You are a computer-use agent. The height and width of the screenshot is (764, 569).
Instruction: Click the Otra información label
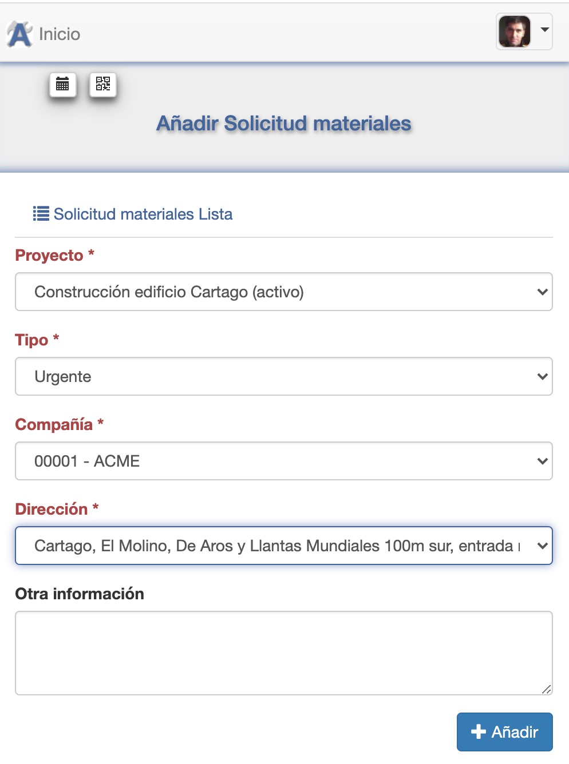(x=80, y=594)
